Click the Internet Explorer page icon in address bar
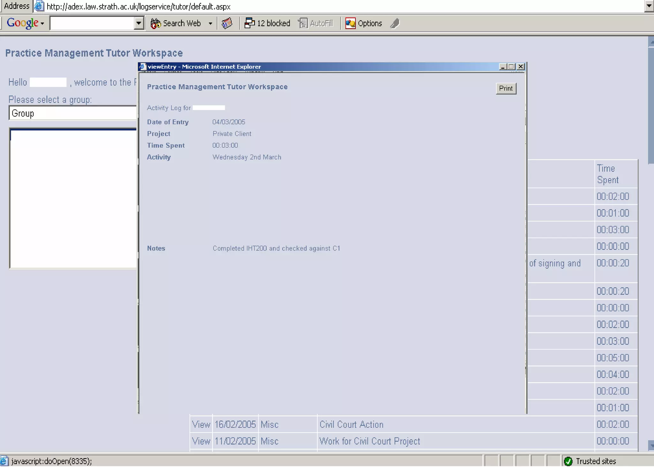Screen dimensions: 654x467 pos(39,6)
